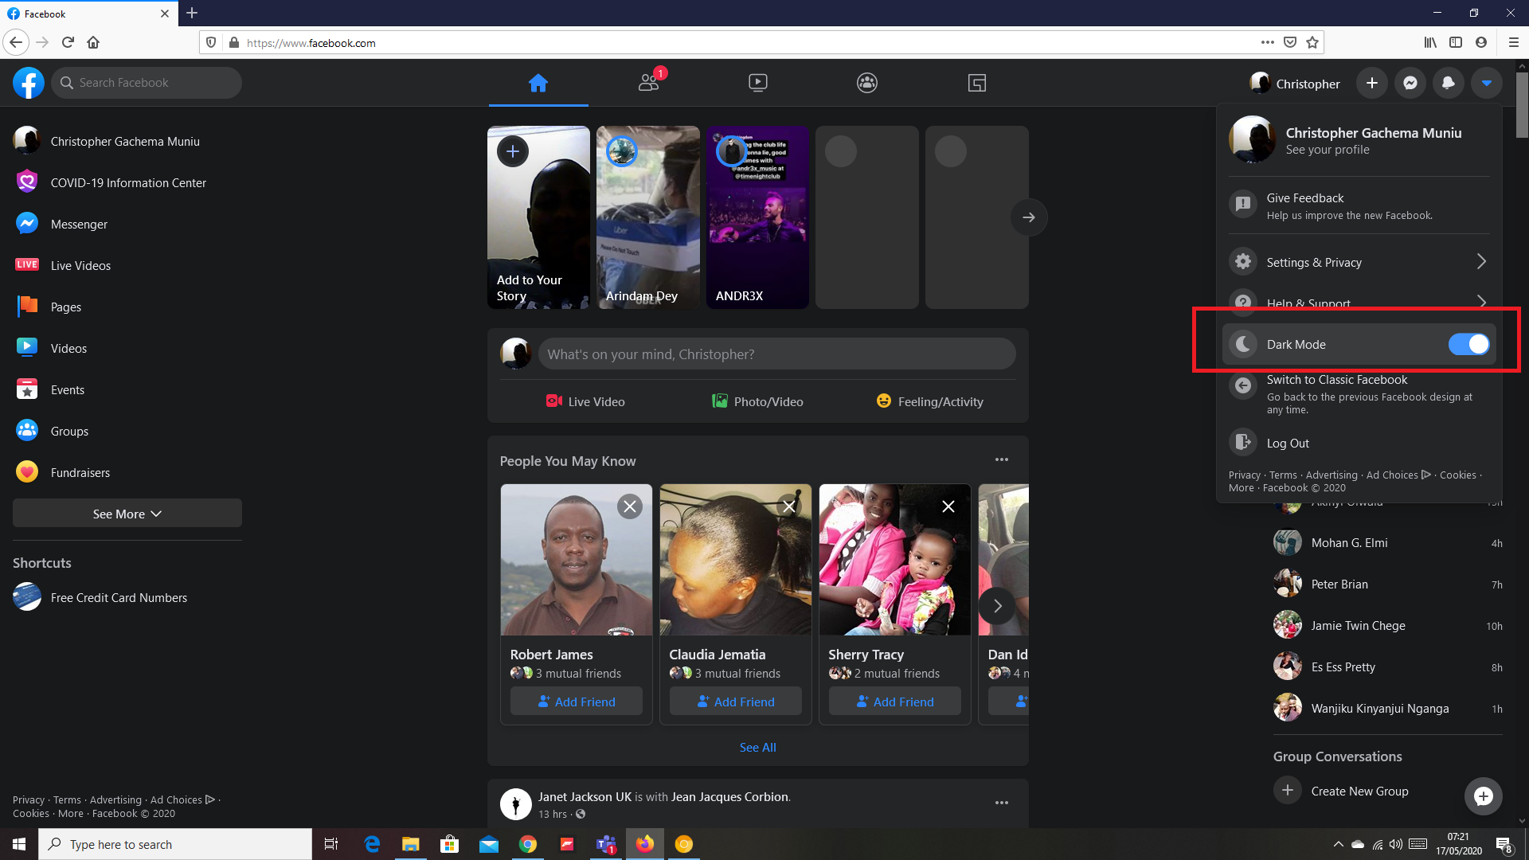
Task: Open chat with Wanjiku Kinyanjui Nganga
Action: [1388, 709]
